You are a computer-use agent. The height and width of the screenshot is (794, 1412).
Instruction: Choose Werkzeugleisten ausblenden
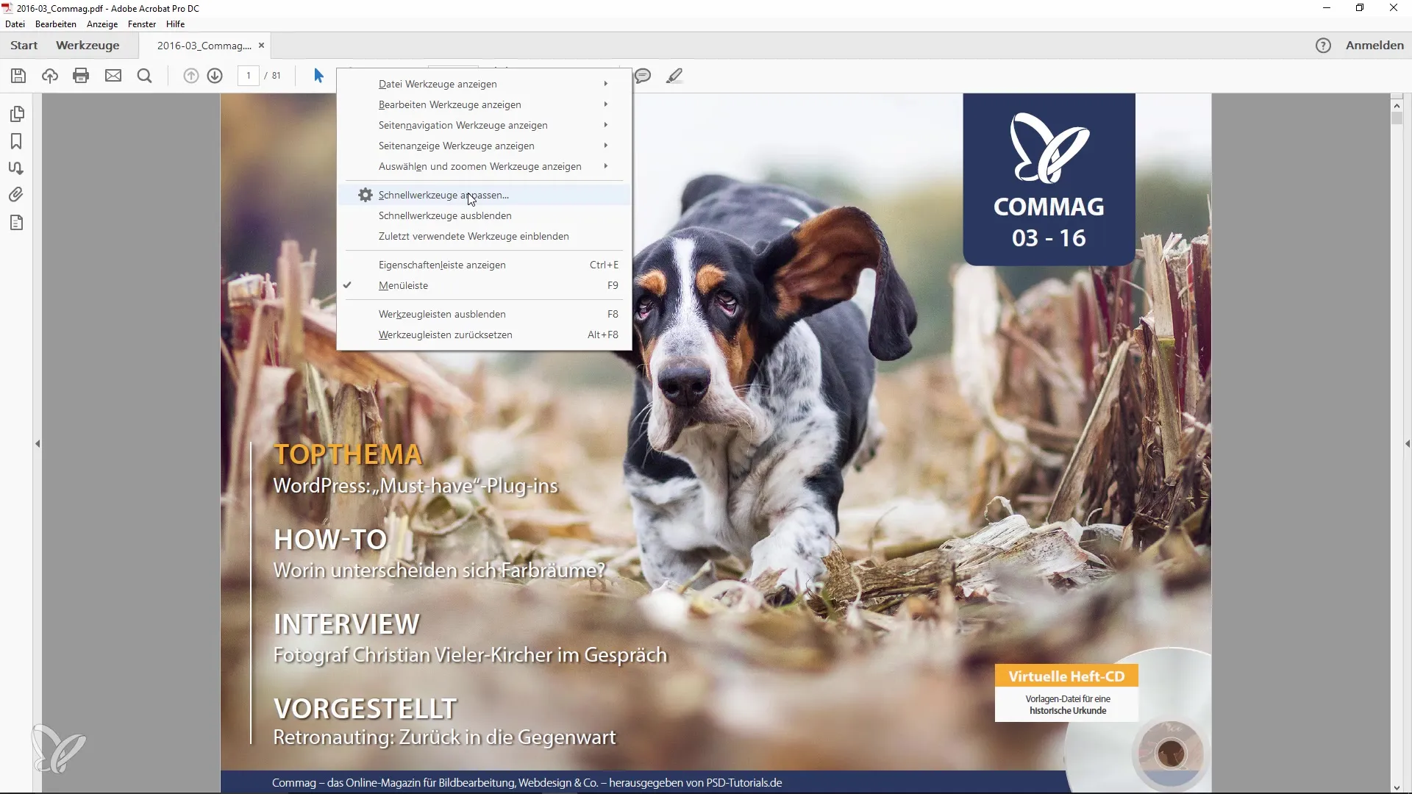(x=484, y=314)
